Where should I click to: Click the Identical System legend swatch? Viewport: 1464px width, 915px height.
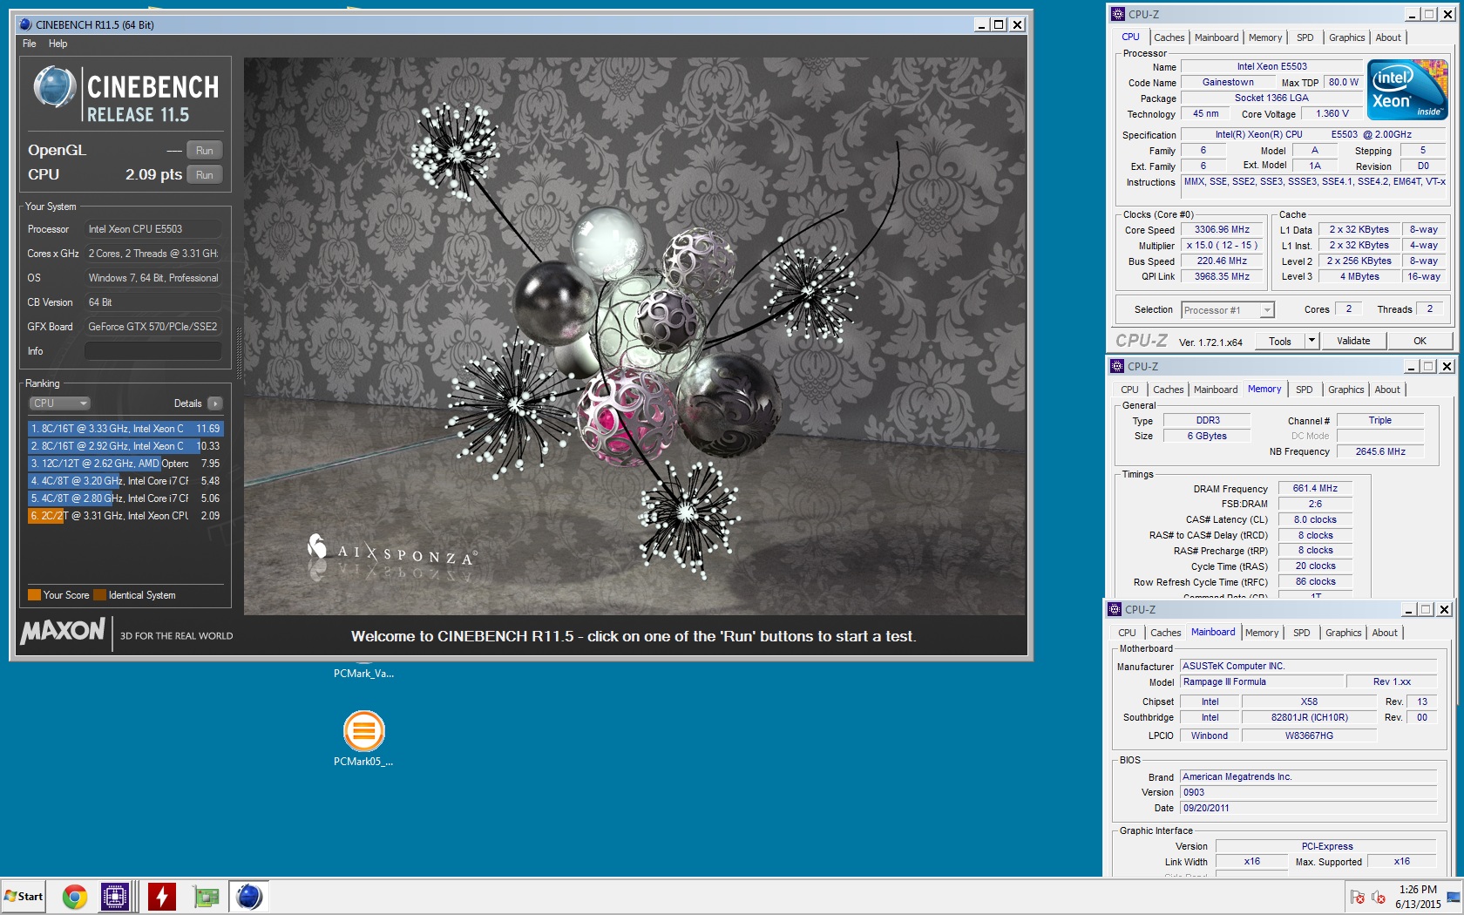pos(100,595)
